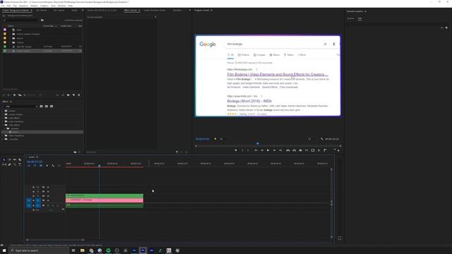Toggle track lock on V2
Viewport: 452px width, 254px height.
click(33, 196)
